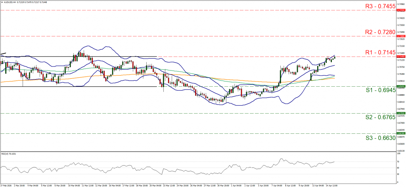Click the red 0.7280 price axis tag
Viewport: 406px width, 188px height.
[x=401, y=36]
